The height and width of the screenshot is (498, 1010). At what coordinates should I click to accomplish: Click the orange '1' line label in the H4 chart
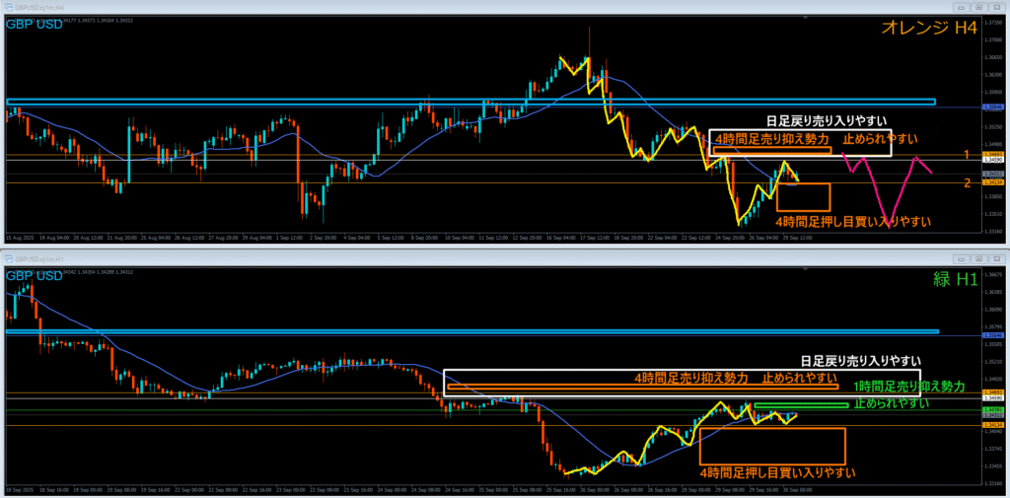(967, 154)
